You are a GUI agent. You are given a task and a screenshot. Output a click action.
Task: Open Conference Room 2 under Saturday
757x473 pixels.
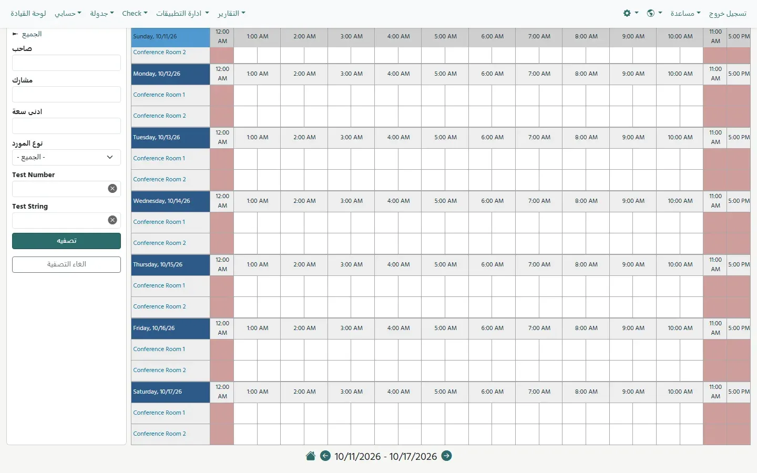point(159,434)
